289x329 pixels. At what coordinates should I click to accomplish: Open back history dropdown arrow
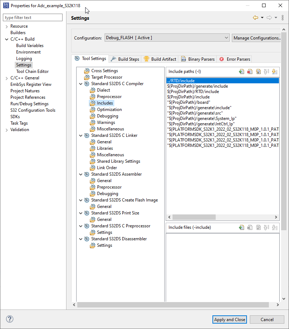pyautogui.click(x=262, y=18)
